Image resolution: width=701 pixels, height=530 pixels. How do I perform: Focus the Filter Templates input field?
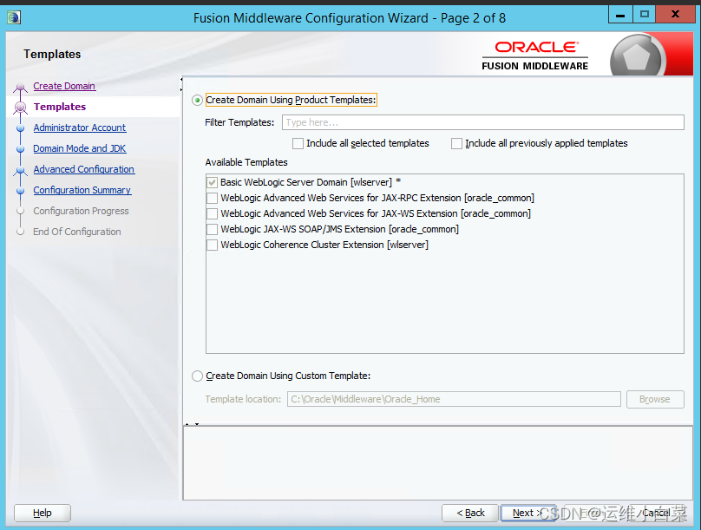[483, 122]
